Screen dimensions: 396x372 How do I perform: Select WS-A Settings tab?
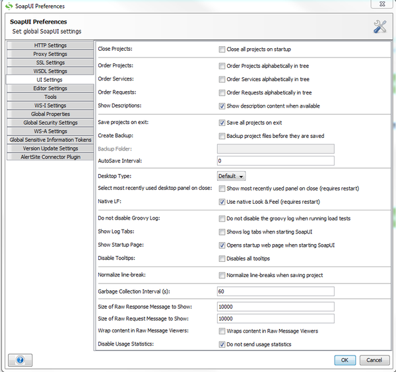coord(50,131)
